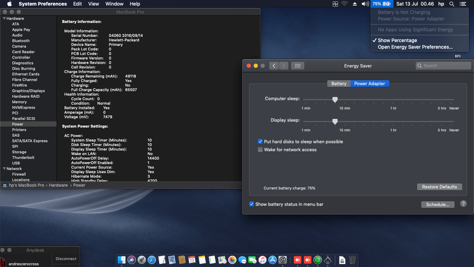Collapse the Network tree section

point(4,169)
